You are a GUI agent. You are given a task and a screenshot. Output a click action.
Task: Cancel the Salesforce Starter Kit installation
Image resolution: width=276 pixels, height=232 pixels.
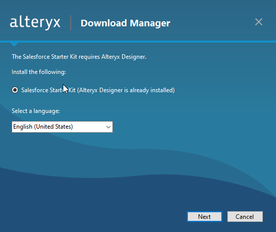click(245, 216)
